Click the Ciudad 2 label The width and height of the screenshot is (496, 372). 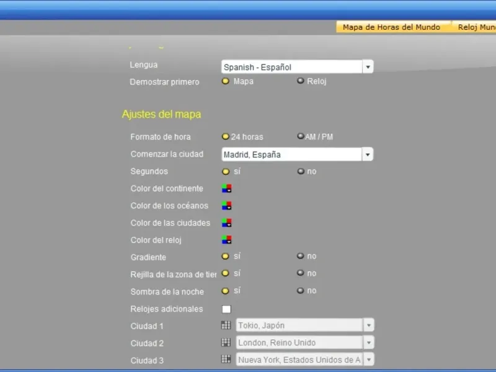[147, 343]
